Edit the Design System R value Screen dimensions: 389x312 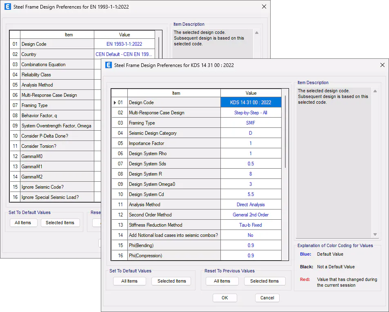point(251,174)
